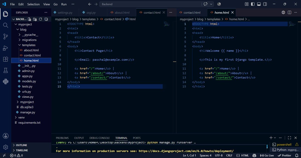Expand the __pycache__ folder
The image size is (301, 158).
tap(20, 35)
